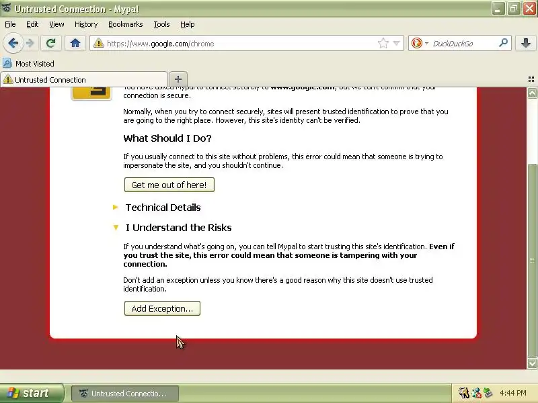The height and width of the screenshot is (403, 538).
Task: Open a new tab with plus button
Action: coord(178,79)
